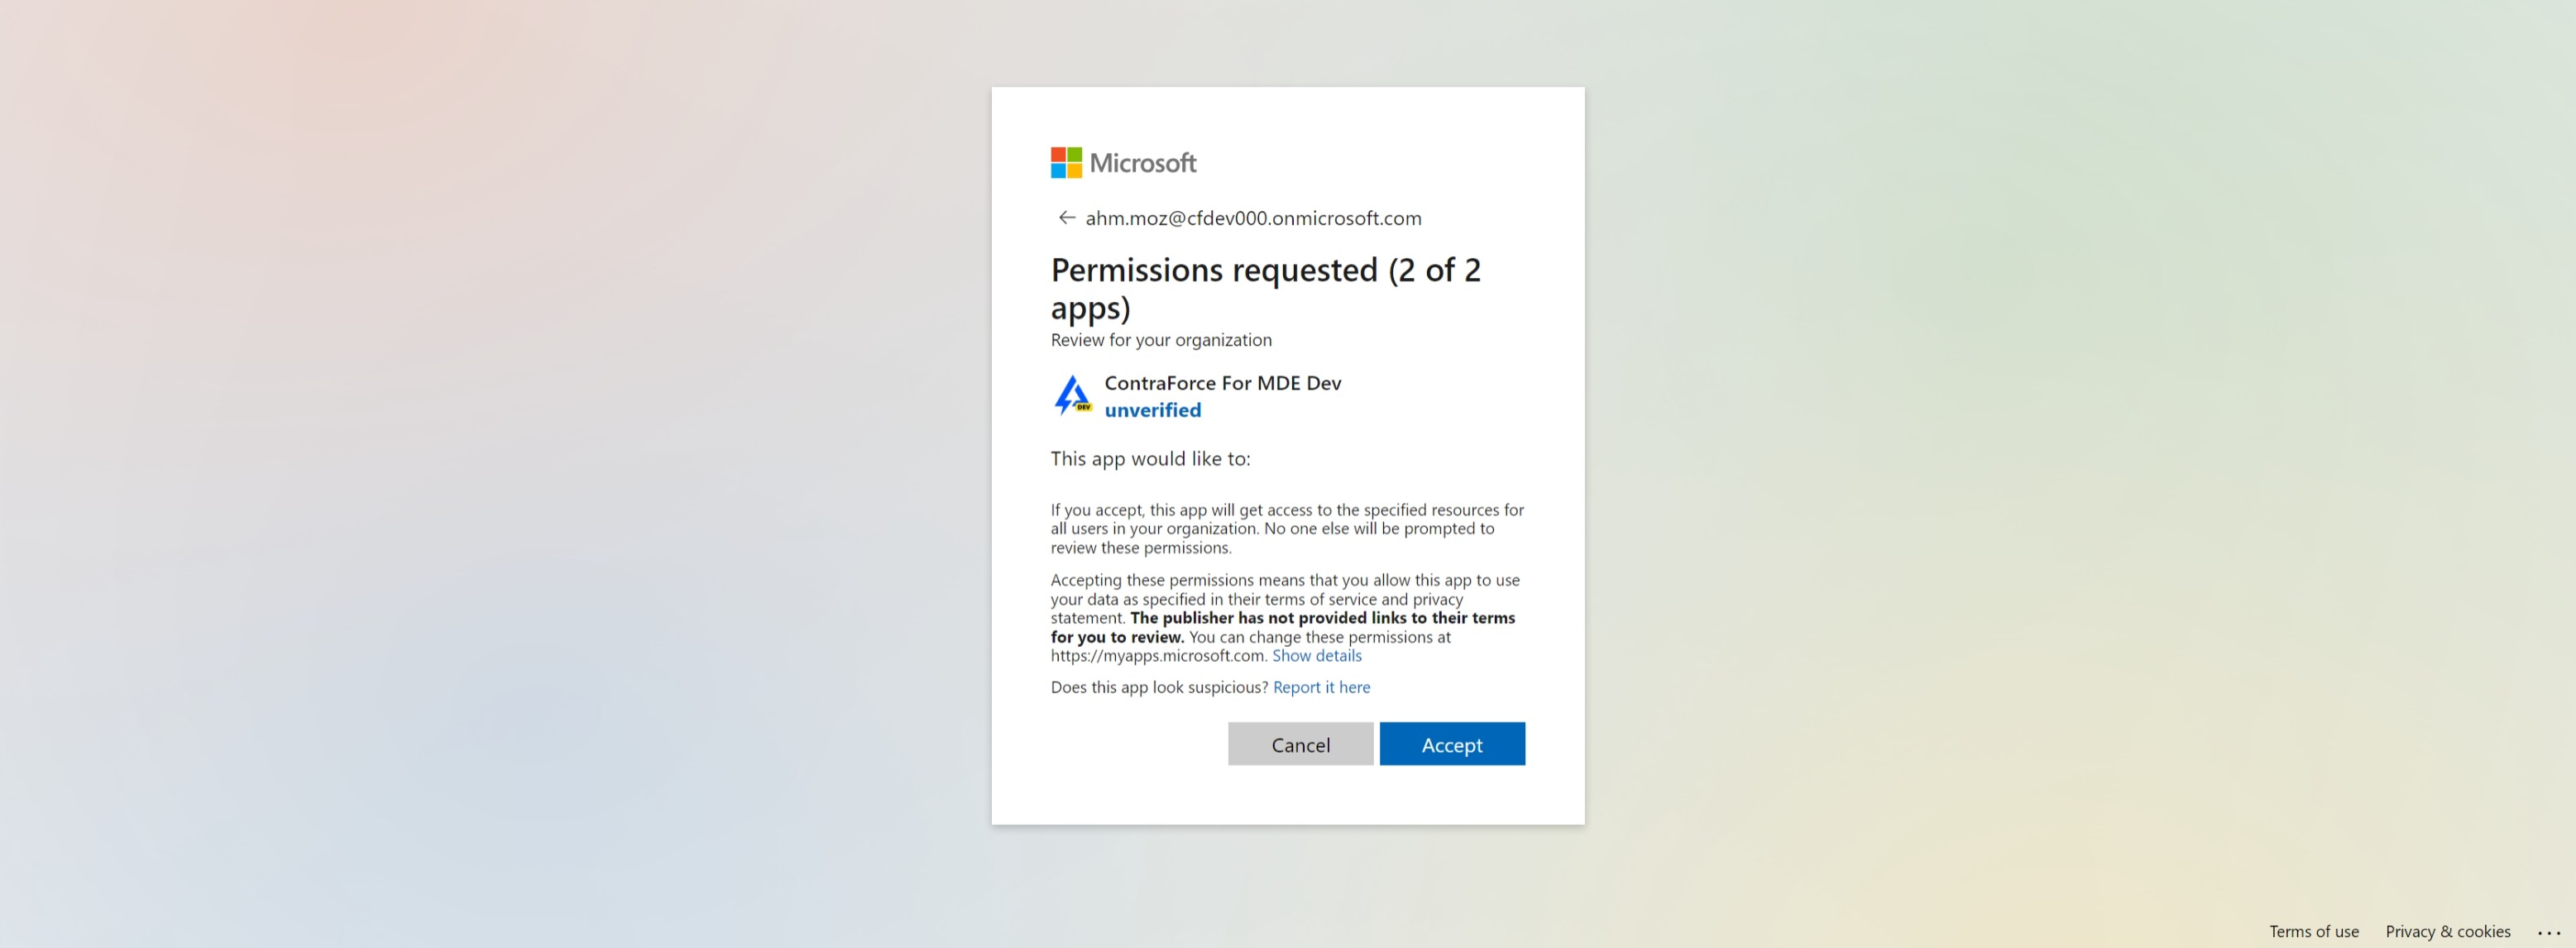Click the Review for your organization text
This screenshot has width=2576, height=948.
[x=1161, y=340]
